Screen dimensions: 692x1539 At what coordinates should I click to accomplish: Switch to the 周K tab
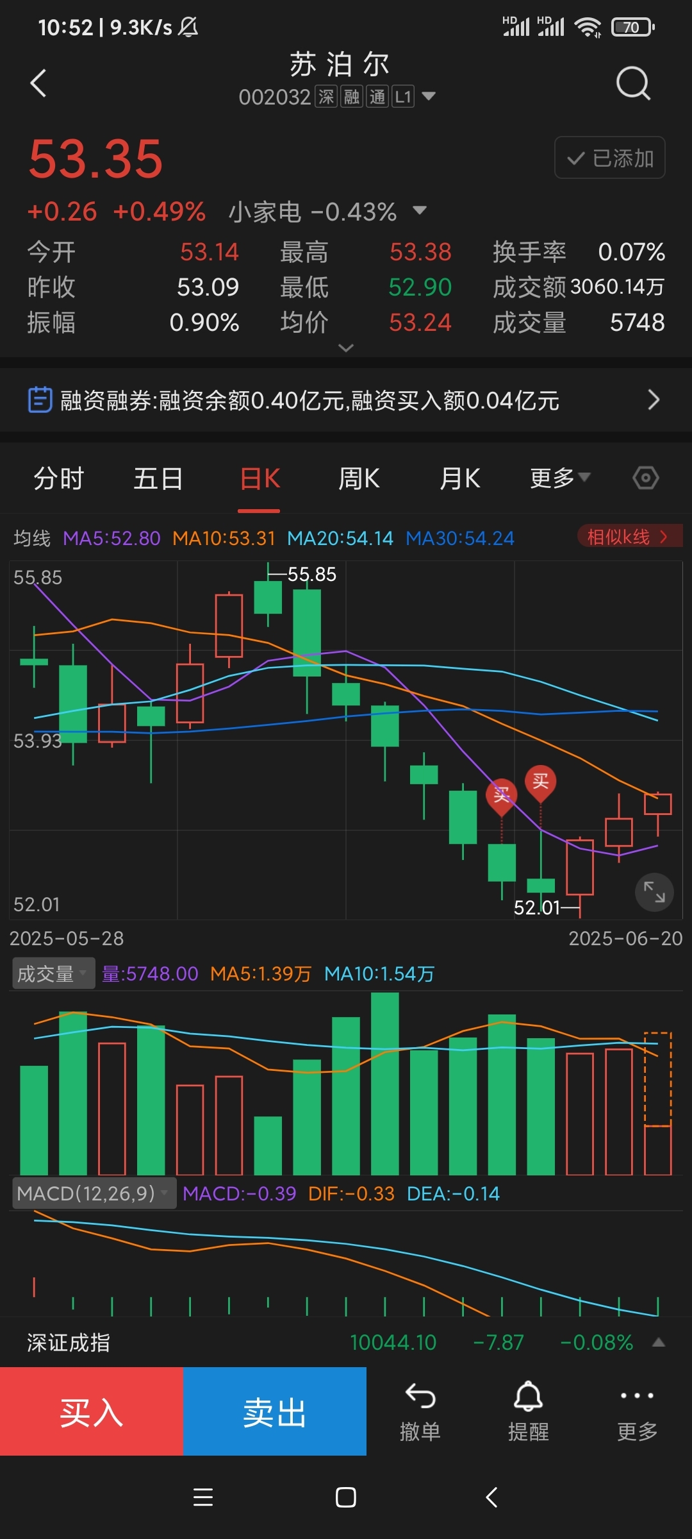pyautogui.click(x=359, y=479)
